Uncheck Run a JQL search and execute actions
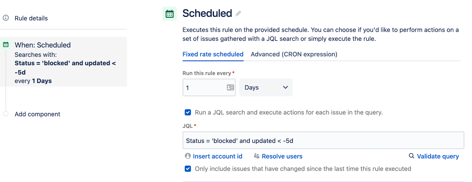The height and width of the screenshot is (182, 472). [x=188, y=112]
